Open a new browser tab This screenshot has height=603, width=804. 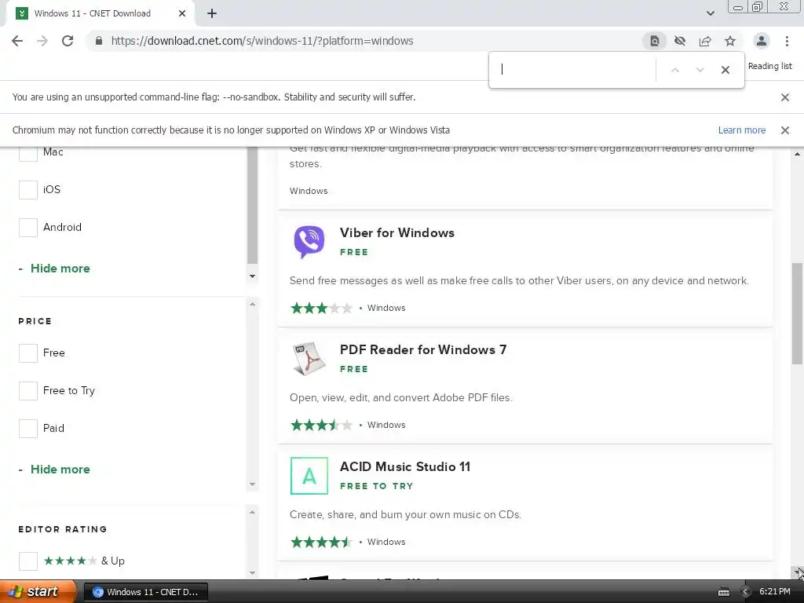(212, 13)
